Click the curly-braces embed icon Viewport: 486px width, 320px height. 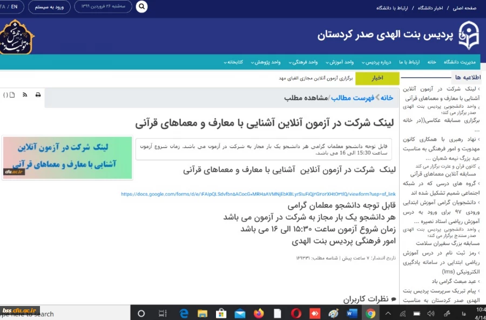6,95
